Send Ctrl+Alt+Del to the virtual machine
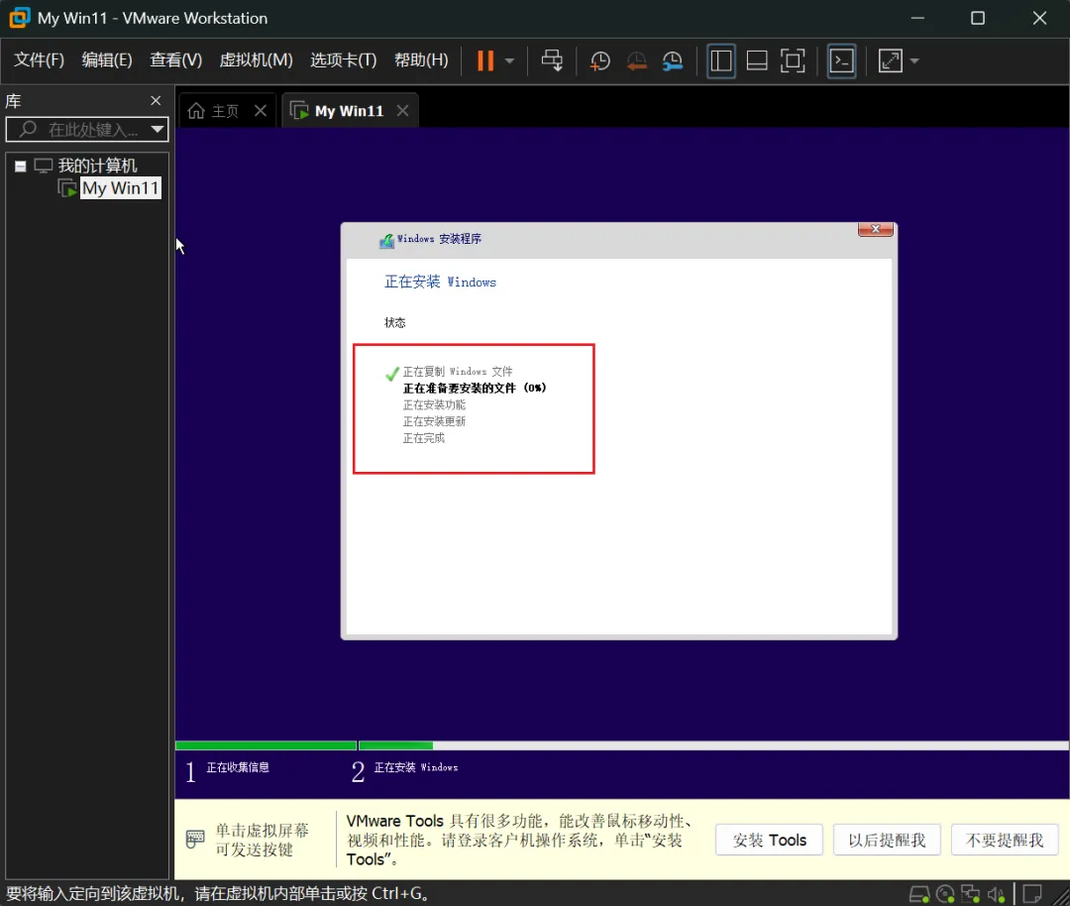Screen dimensions: 1070x906 552,60
